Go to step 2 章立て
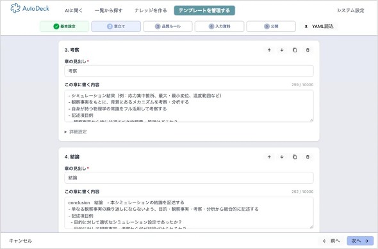This screenshot has height=249, width=378. click(116, 26)
